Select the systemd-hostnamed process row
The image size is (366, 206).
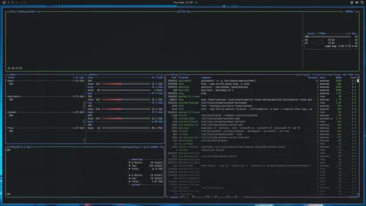point(261,103)
